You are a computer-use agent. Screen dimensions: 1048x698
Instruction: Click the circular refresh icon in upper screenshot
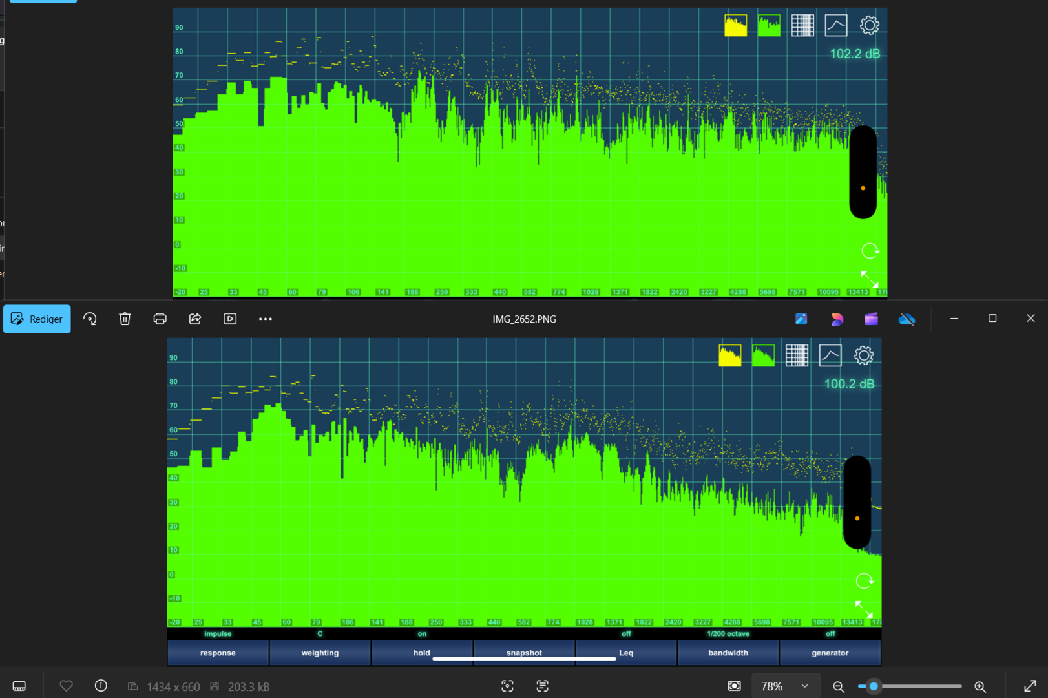870,251
